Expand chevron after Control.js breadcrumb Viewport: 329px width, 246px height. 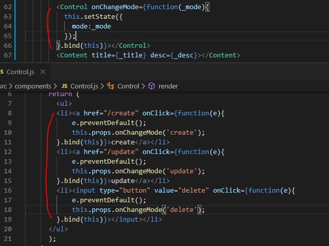pos(102,86)
